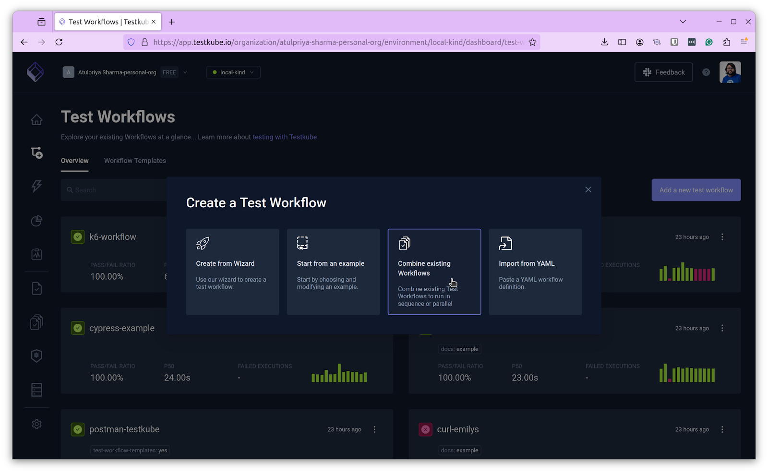Expand organization dropdown chevron
Screen dimensions: 768x473
(x=185, y=72)
